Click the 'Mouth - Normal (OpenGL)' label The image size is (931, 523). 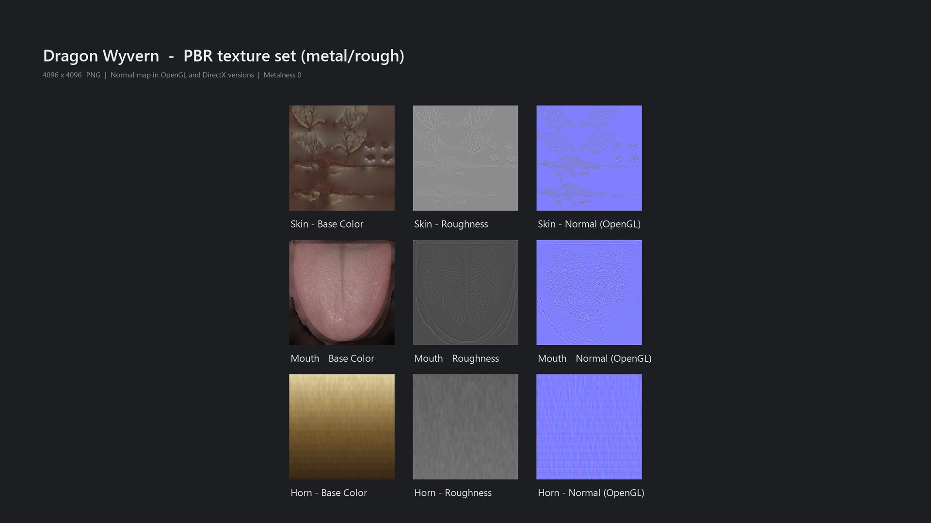pyautogui.click(x=594, y=358)
